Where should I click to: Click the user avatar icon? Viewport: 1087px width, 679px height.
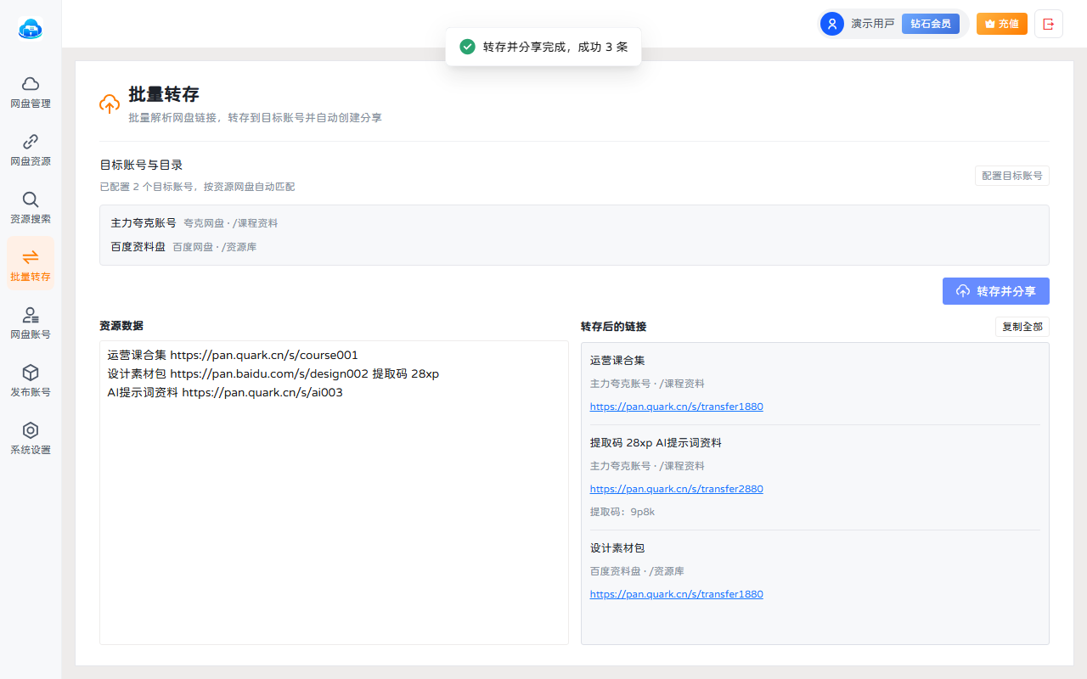coord(832,24)
